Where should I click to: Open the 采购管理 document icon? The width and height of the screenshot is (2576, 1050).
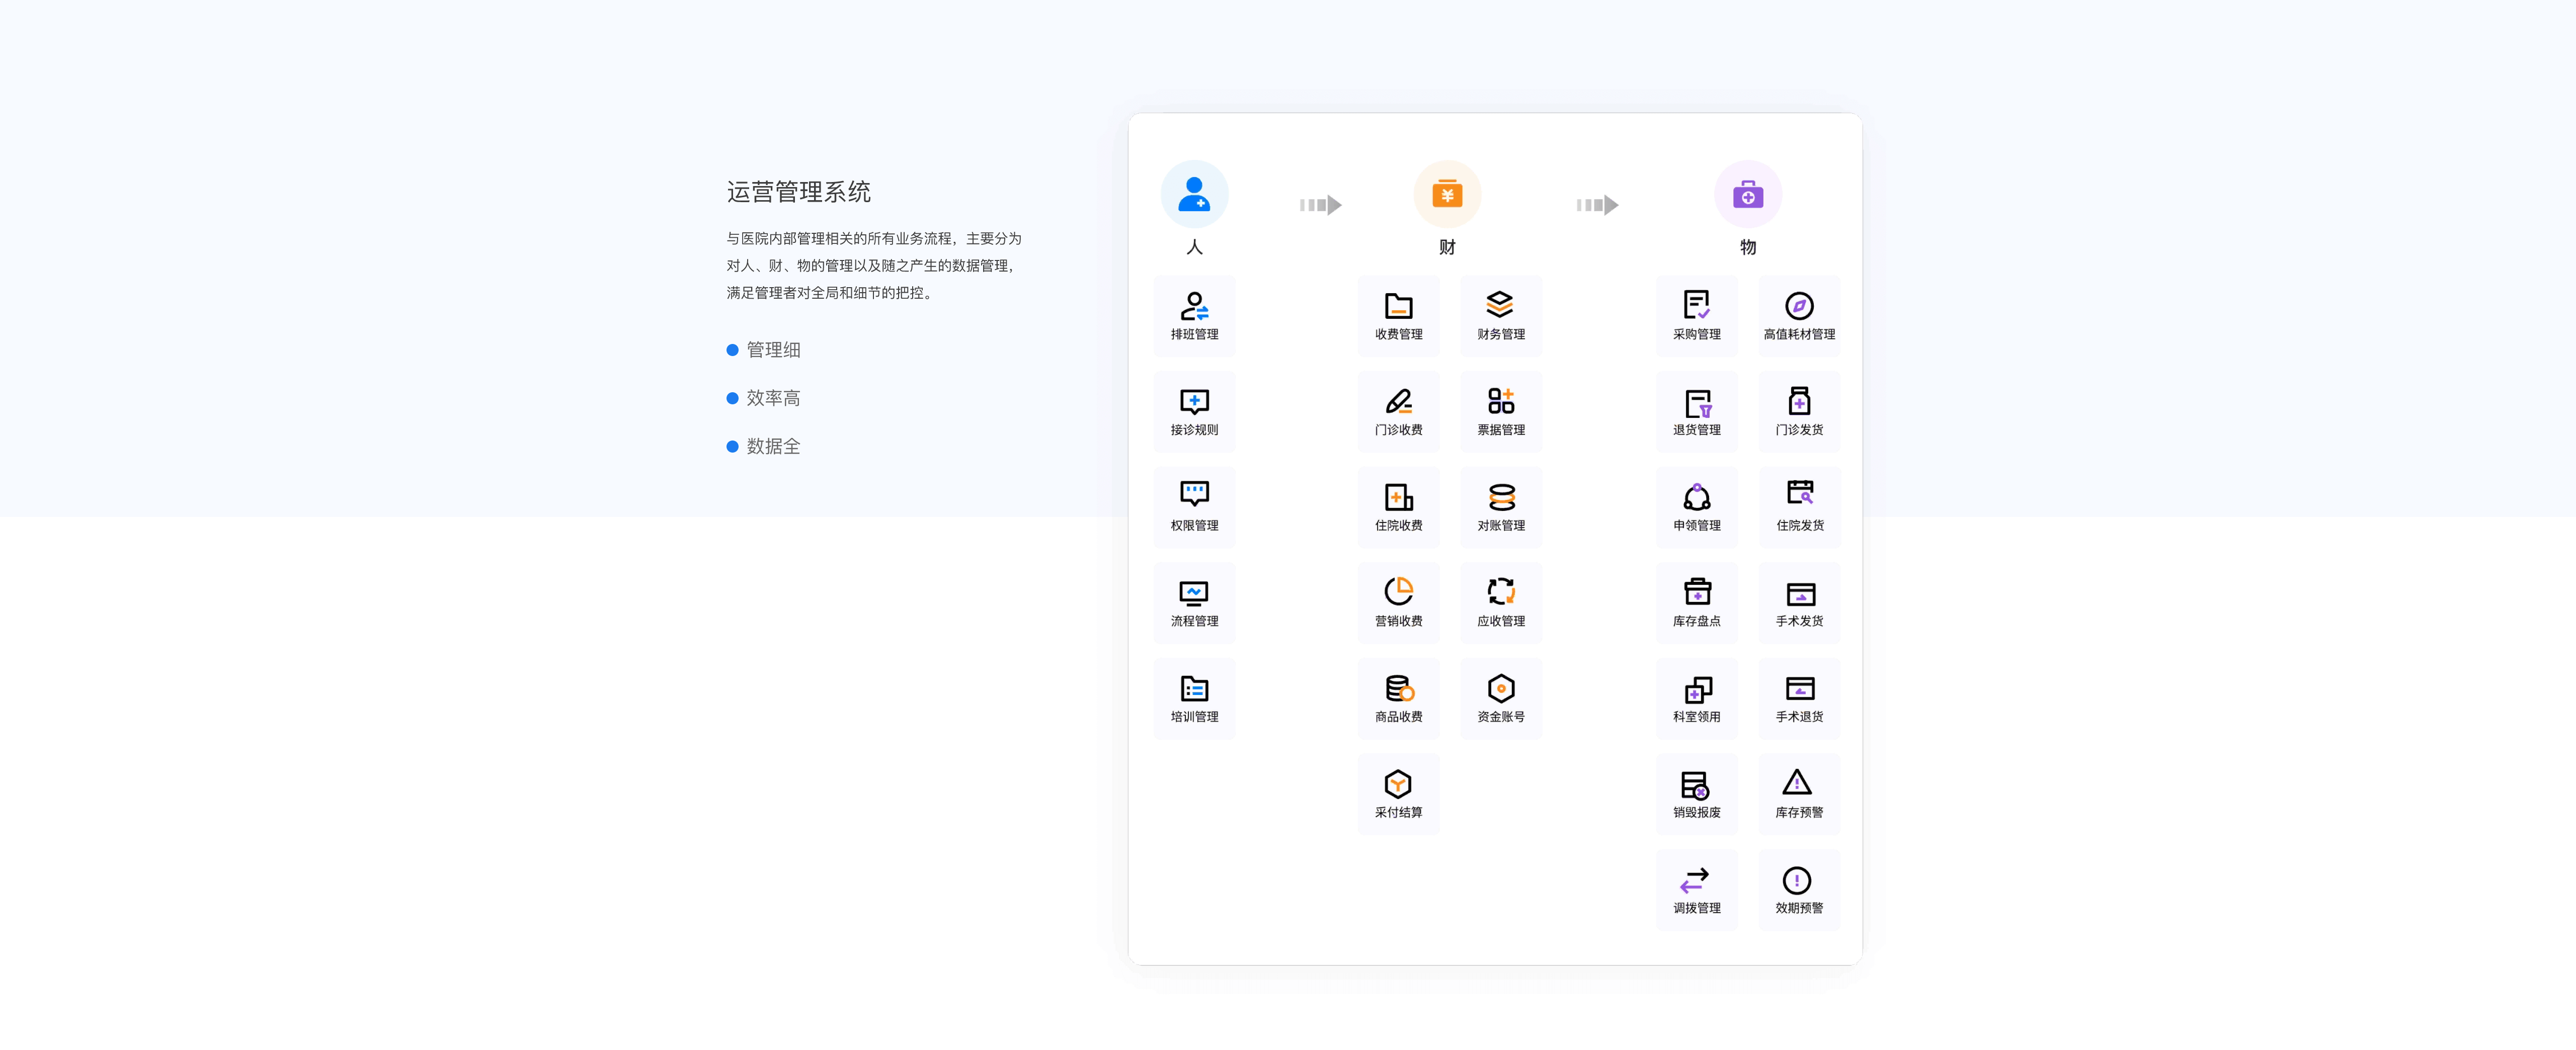(x=1696, y=305)
